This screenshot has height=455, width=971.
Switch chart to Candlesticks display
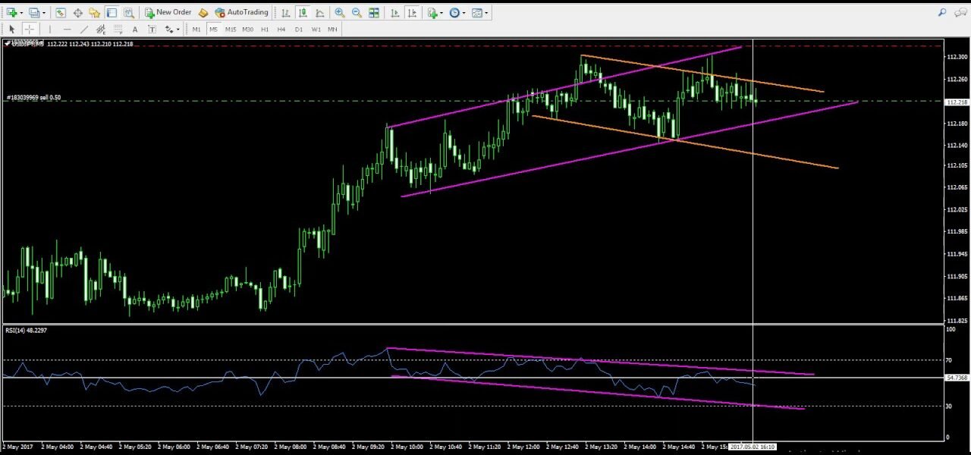click(x=303, y=13)
